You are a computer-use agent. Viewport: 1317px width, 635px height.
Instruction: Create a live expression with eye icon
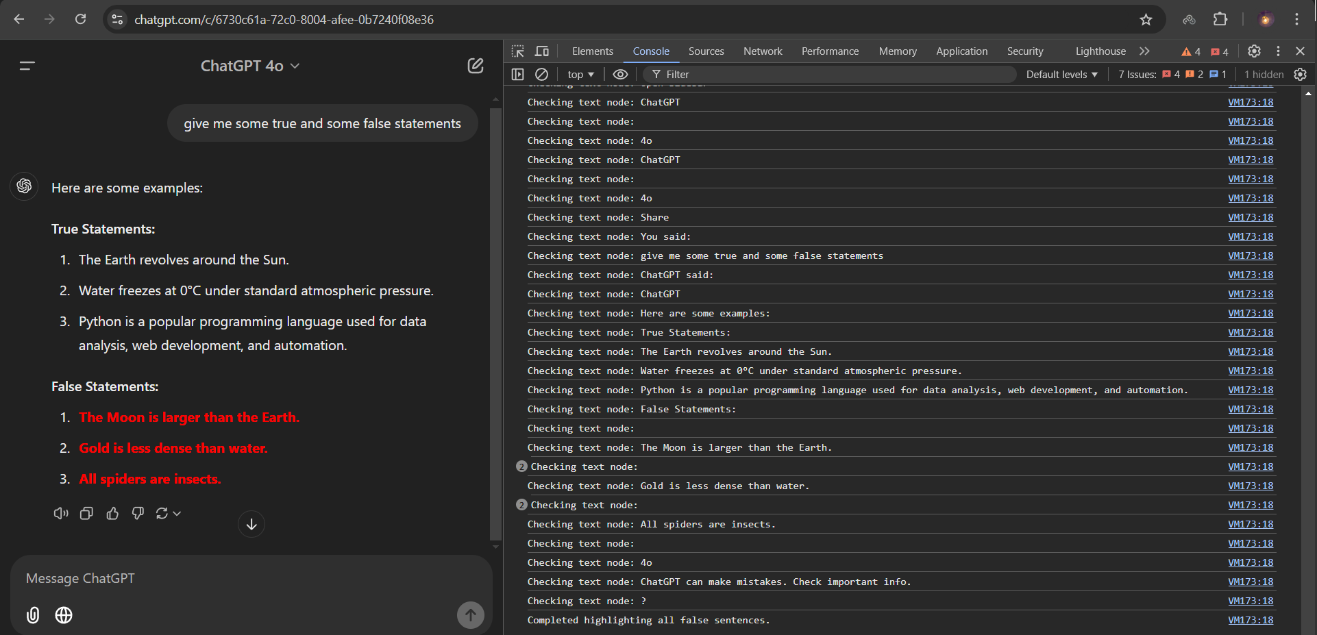(620, 74)
